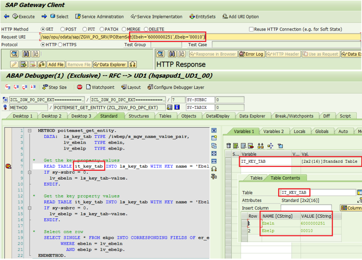Screen dimensions: 362x260
Task: Click the HTTP Header button
Action: tap(283, 54)
